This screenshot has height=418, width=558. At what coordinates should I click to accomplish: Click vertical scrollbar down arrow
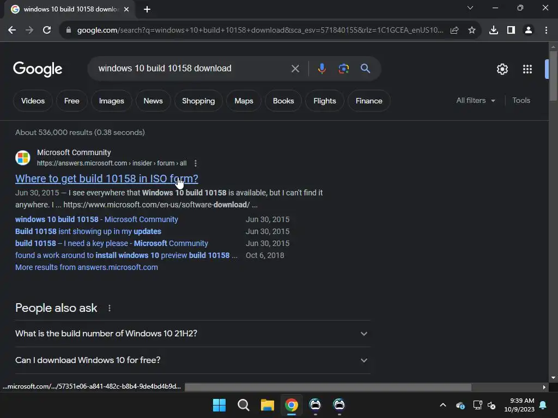point(553,378)
